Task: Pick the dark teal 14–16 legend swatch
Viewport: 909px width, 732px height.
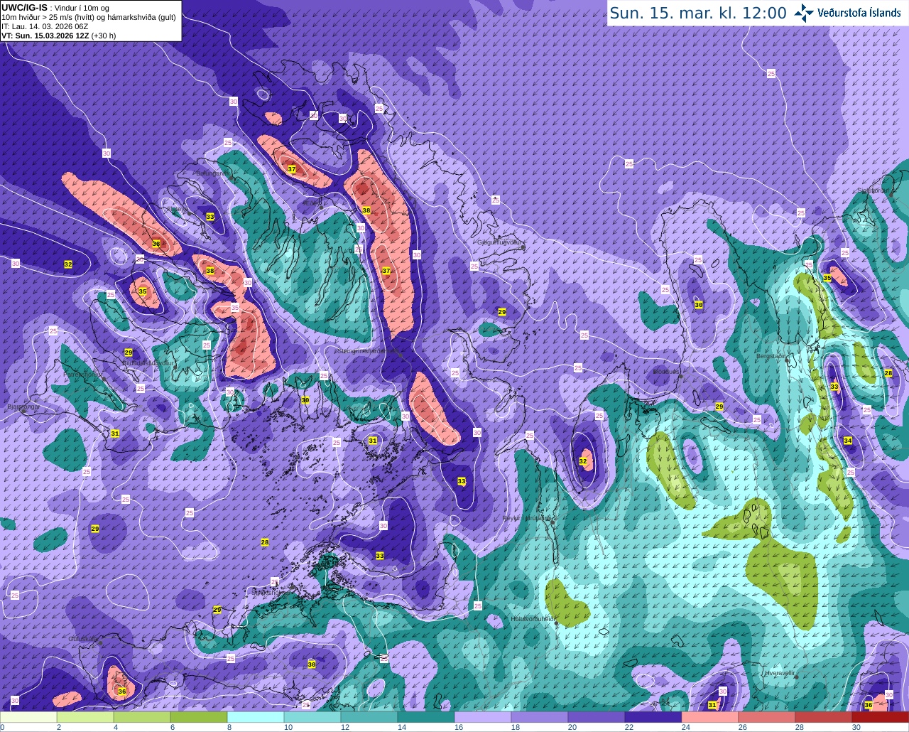Action: pos(426,718)
